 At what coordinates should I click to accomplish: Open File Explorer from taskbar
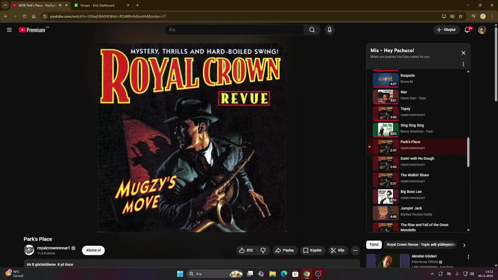[x=272, y=274]
